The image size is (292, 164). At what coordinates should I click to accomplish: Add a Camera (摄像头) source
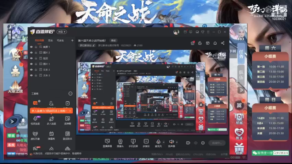(x=120, y=143)
